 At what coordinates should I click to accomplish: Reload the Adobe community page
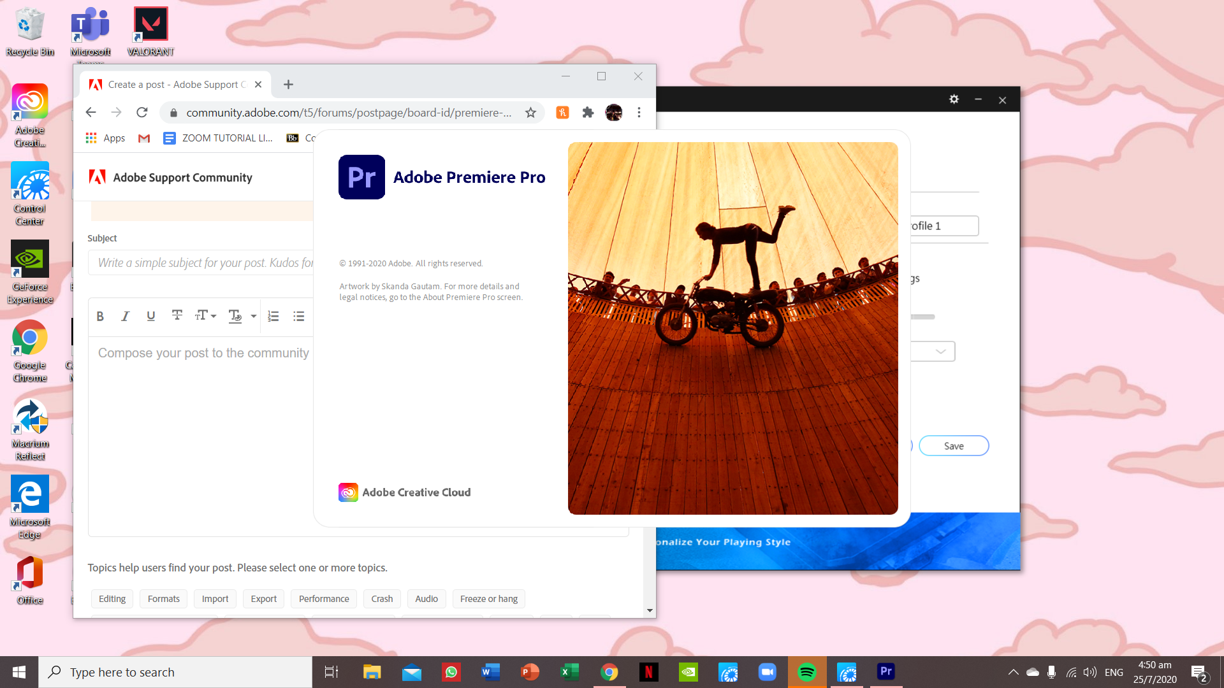click(142, 113)
